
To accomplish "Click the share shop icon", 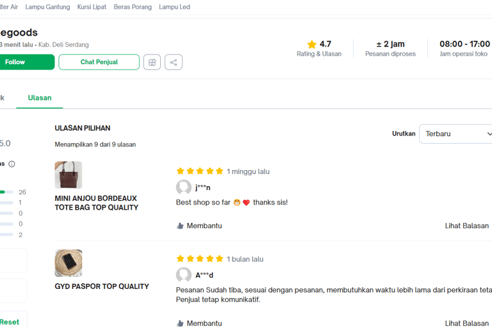I will (174, 62).
